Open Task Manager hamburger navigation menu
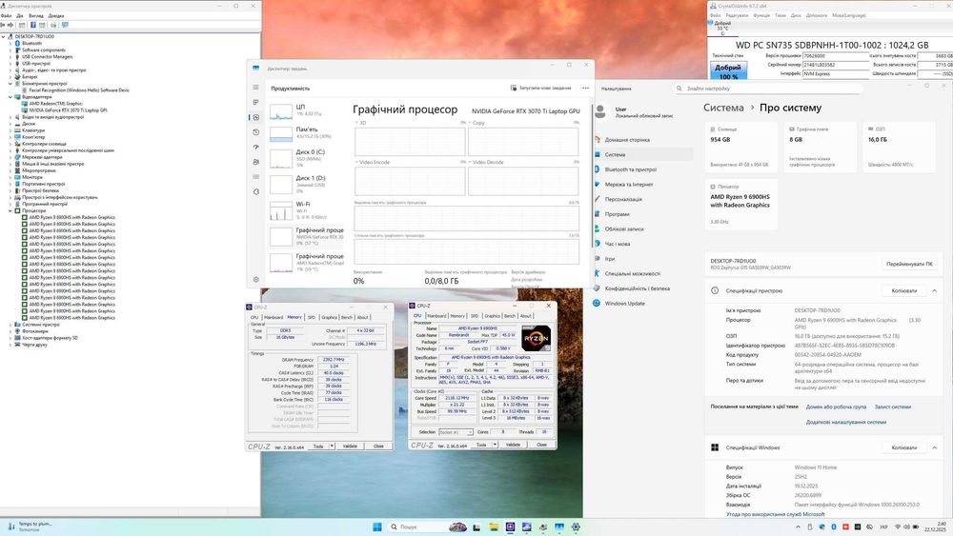 (255, 88)
